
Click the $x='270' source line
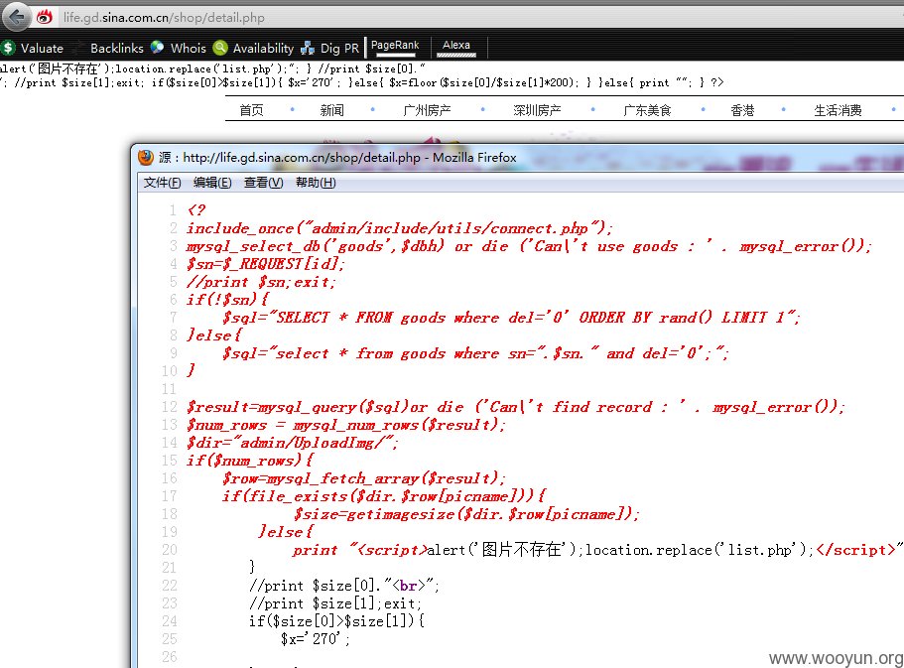pos(316,639)
